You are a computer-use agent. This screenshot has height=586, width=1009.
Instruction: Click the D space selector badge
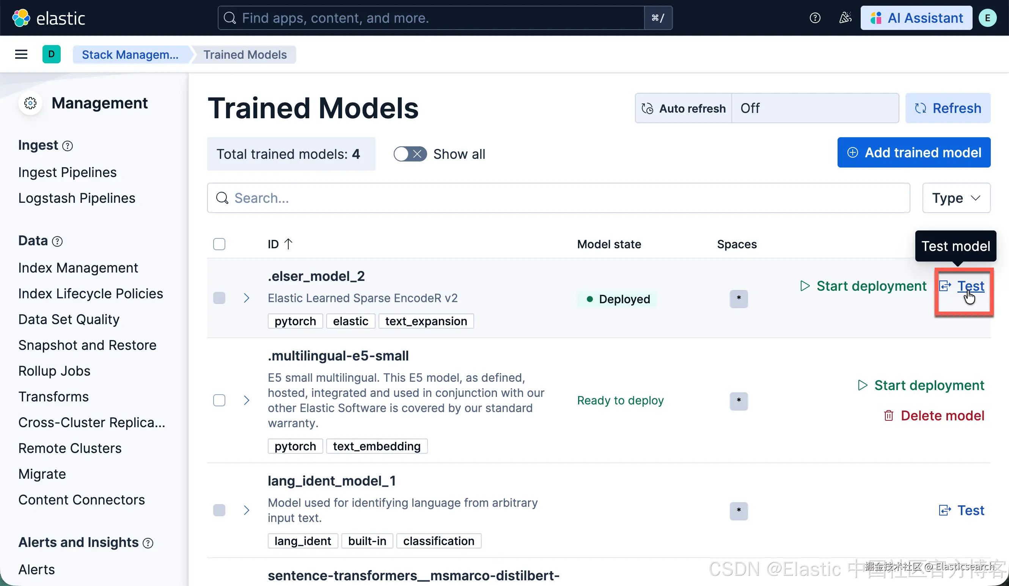(x=51, y=55)
